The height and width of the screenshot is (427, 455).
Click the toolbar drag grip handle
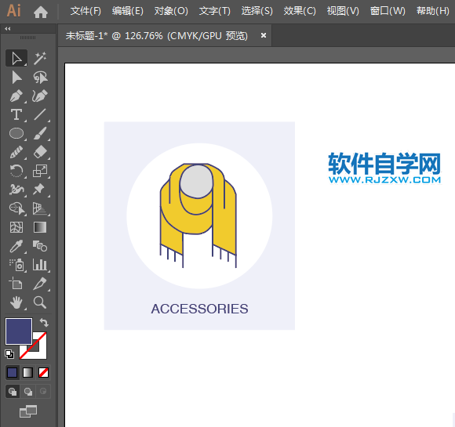pos(28,38)
